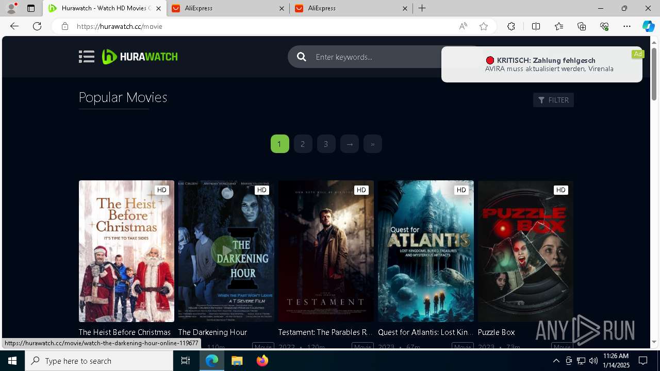Viewport: 660px width, 371px height.
Task: Open the Copilot sidebar icon
Action: (x=648, y=26)
